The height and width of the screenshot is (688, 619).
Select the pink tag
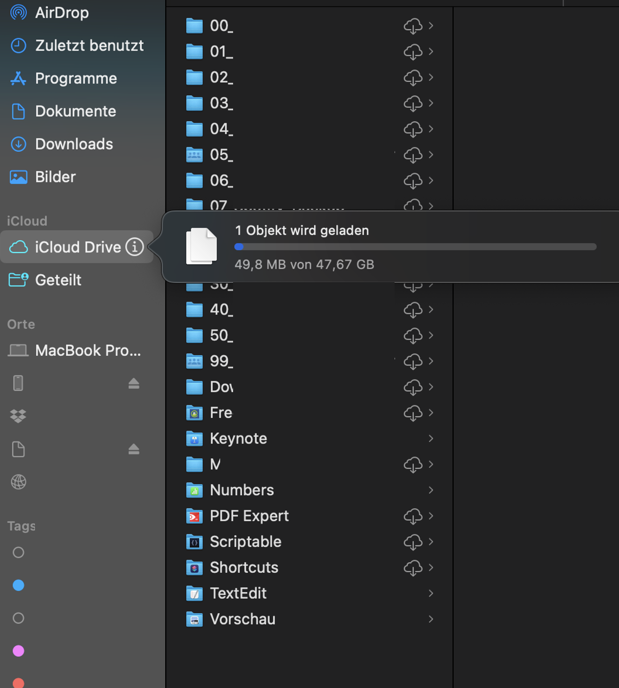coord(18,651)
